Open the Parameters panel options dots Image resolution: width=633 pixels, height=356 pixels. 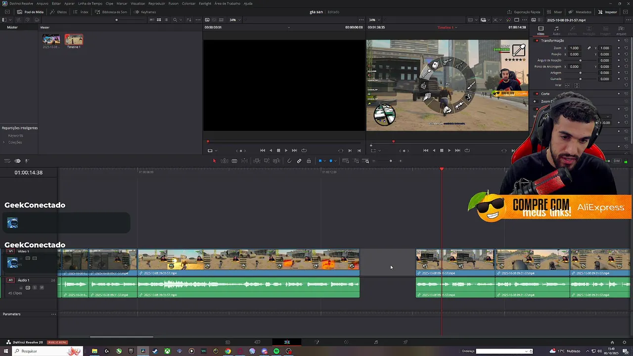(x=53, y=314)
